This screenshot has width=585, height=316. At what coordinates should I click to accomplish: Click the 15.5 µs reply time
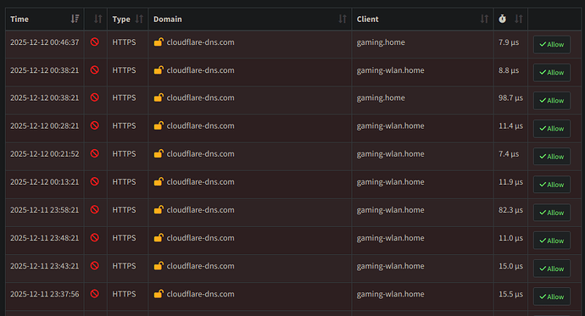510,294
